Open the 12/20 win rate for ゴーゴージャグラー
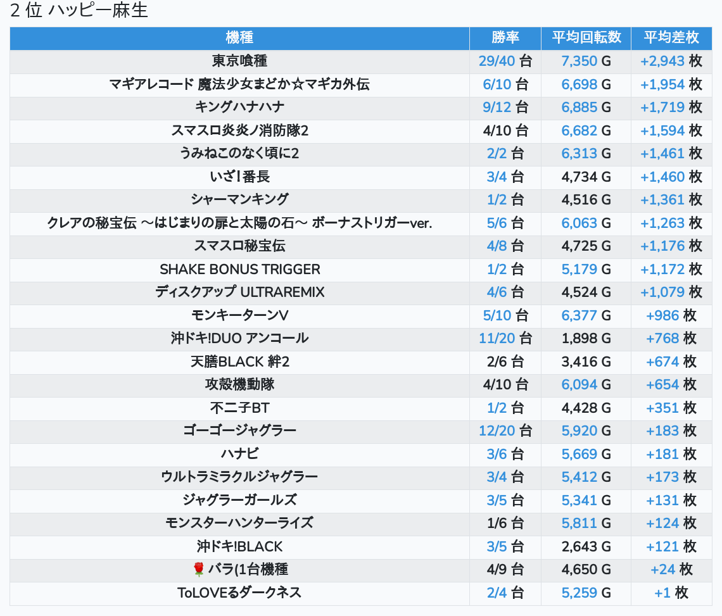This screenshot has height=616, width=722. click(x=497, y=431)
